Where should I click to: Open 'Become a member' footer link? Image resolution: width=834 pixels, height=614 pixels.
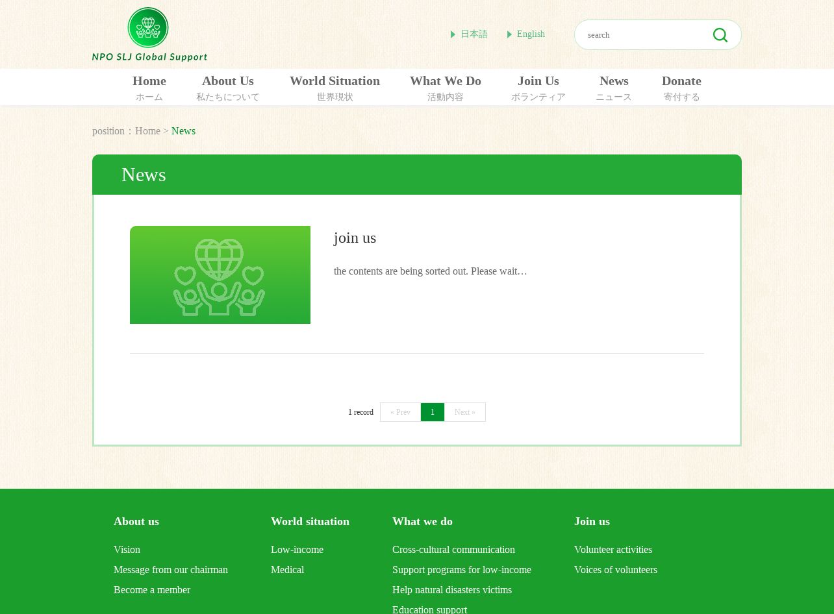[152, 590]
